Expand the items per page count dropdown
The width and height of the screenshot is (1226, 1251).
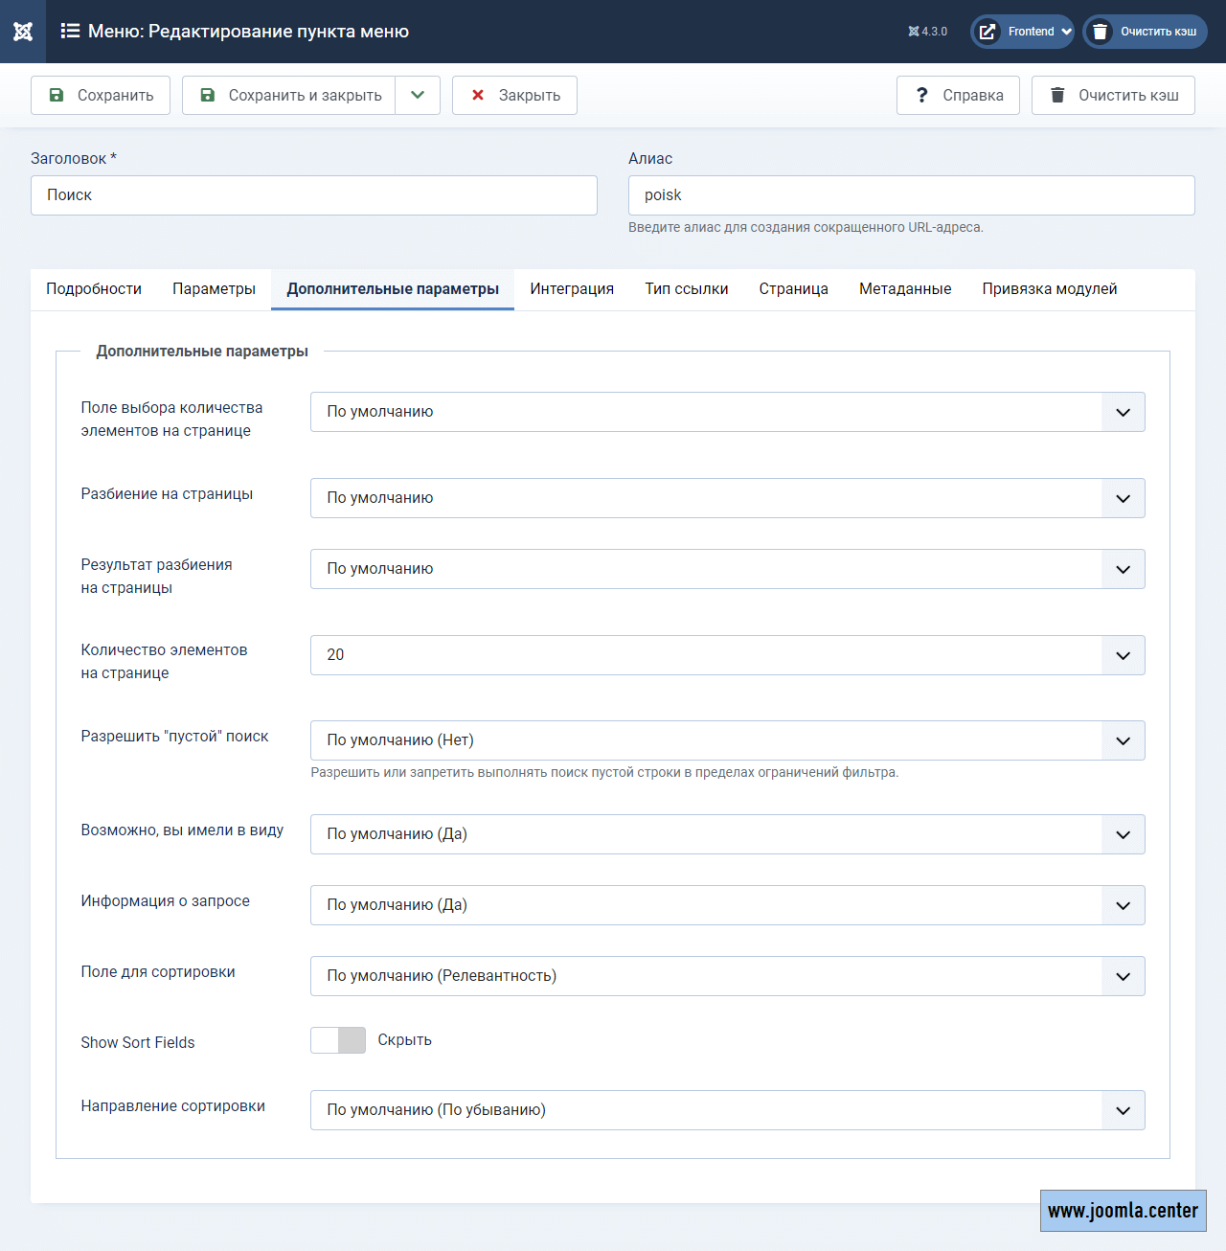pyautogui.click(x=727, y=655)
